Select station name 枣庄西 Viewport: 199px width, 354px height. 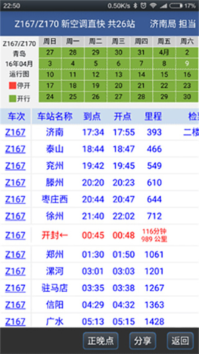tap(55, 199)
